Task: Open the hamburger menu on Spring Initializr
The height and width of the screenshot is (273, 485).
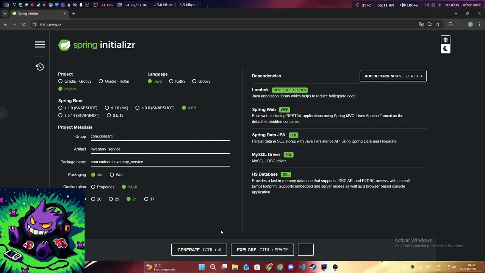Action: [x=40, y=45]
